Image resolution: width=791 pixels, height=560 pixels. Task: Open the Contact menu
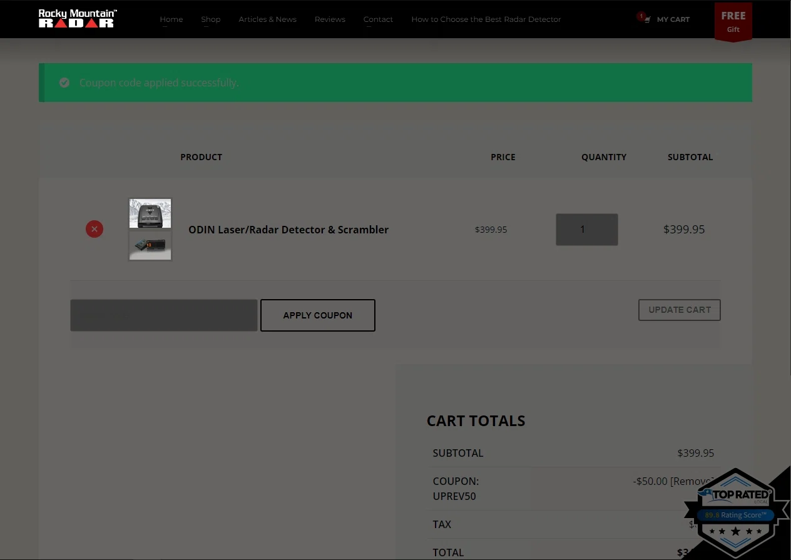[x=378, y=19]
